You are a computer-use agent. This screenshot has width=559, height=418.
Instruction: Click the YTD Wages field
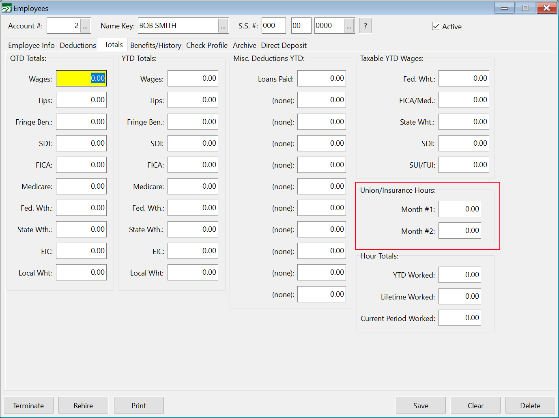[193, 78]
